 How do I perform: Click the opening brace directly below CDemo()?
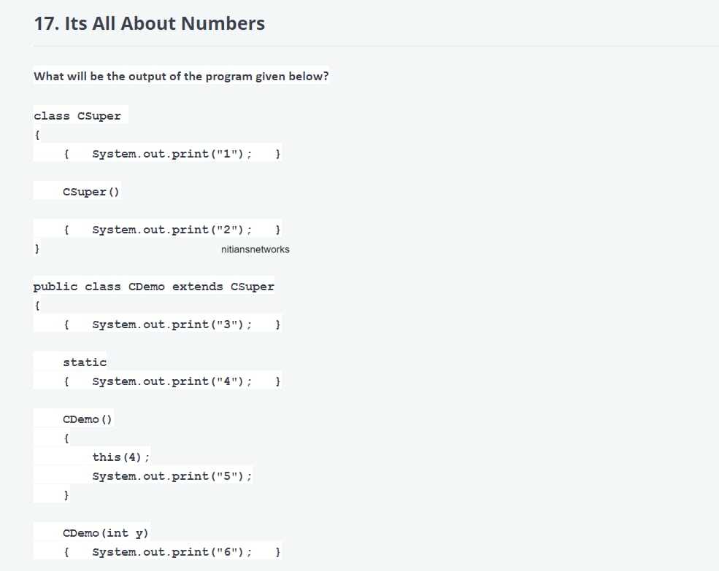pyautogui.click(x=66, y=438)
